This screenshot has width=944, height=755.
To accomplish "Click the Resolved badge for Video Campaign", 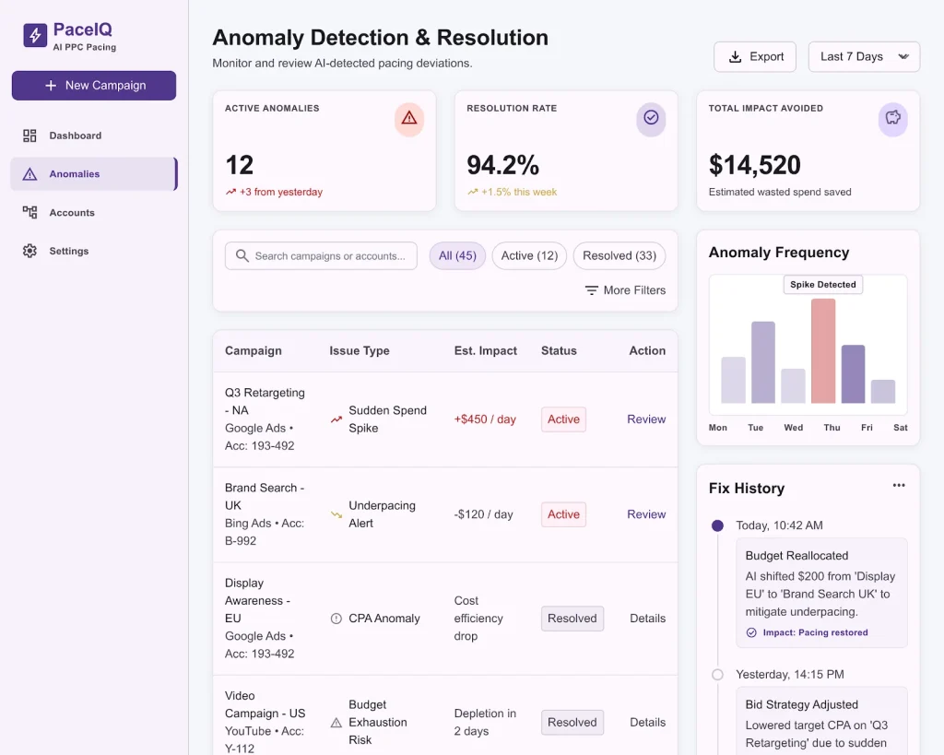I will click(x=572, y=723).
